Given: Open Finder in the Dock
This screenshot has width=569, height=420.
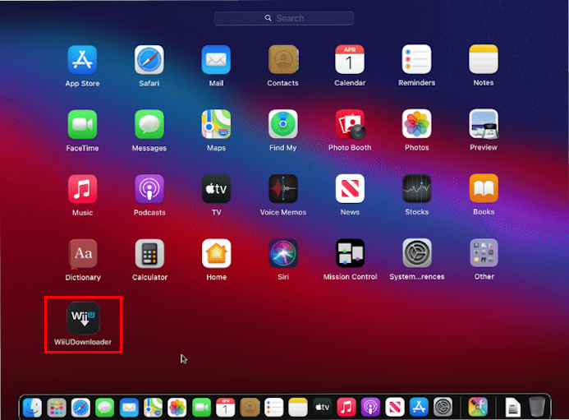Looking at the screenshot, I should [32, 408].
